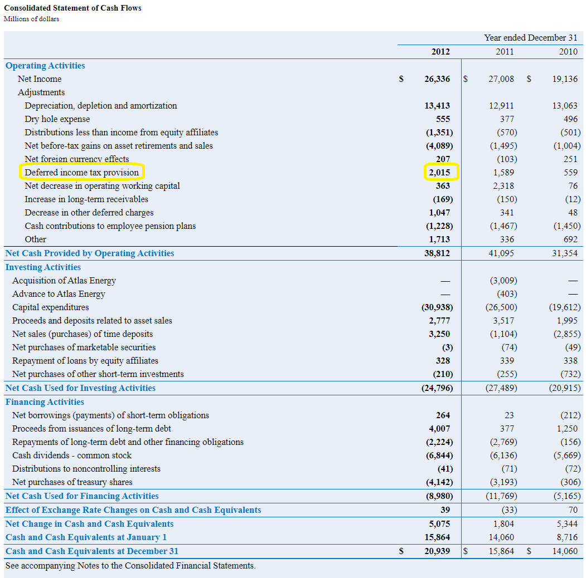
Task: Click the 'See accompanying Notes' footnote text
Action: pyautogui.click(x=130, y=566)
